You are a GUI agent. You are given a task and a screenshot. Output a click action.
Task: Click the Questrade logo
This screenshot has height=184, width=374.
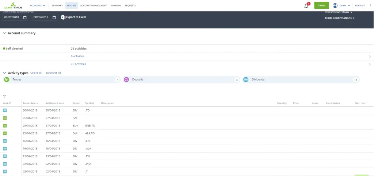13,5
